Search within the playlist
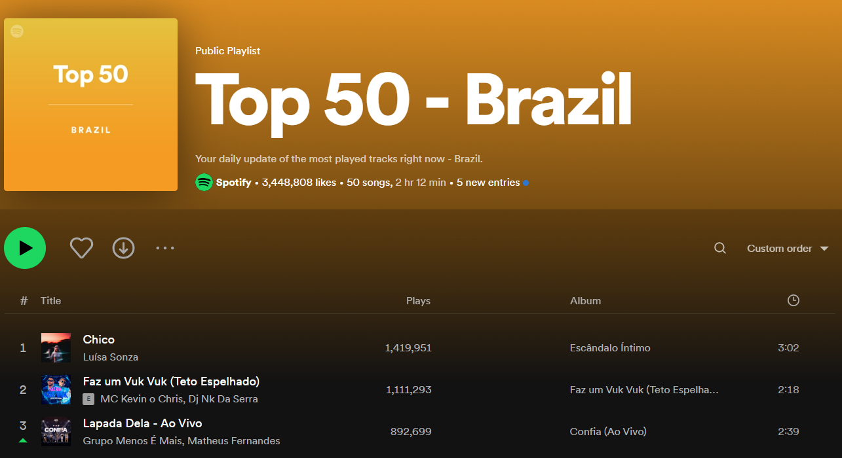The image size is (842, 458). 719,248
